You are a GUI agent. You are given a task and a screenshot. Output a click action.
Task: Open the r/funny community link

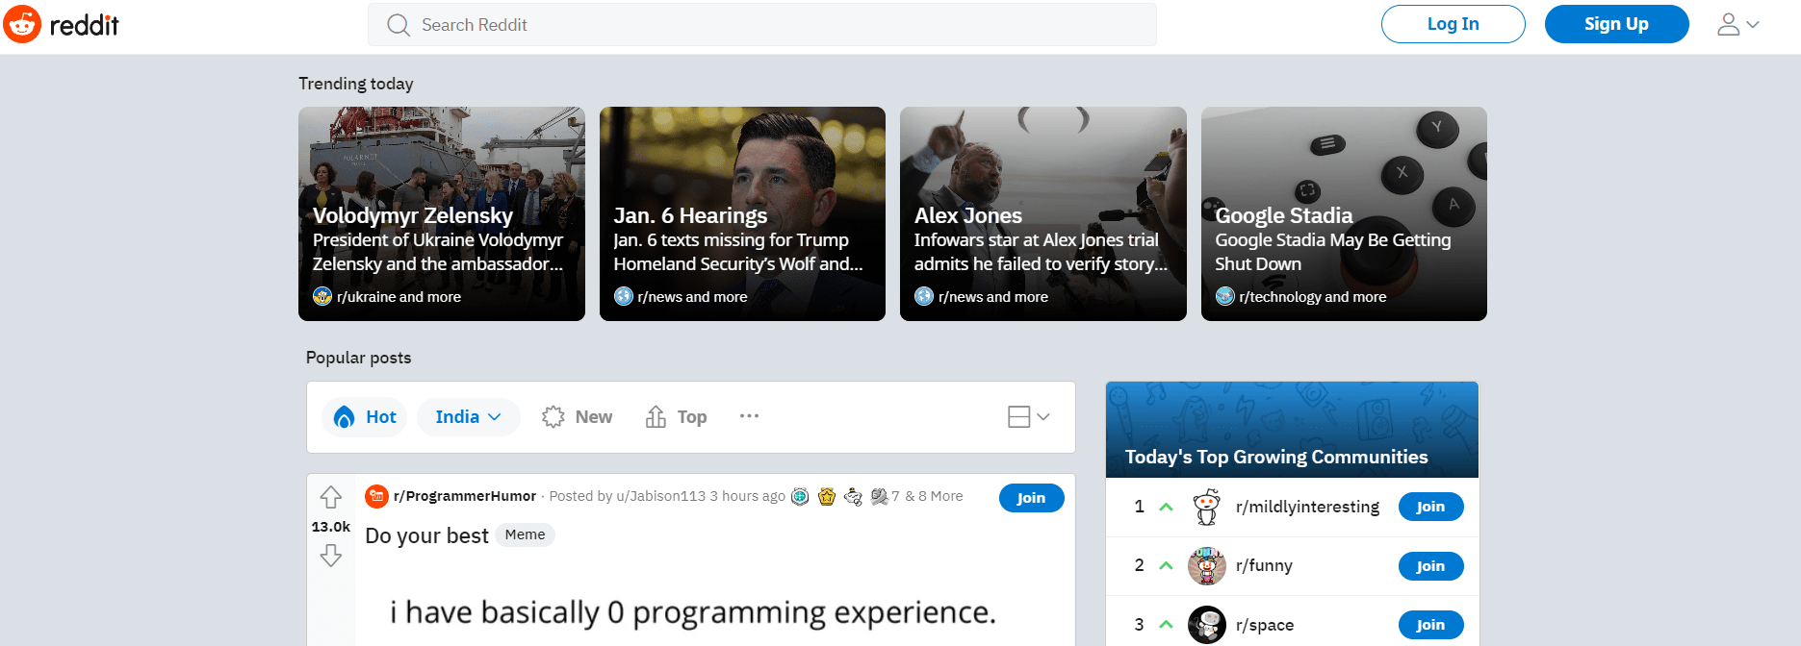(1264, 565)
